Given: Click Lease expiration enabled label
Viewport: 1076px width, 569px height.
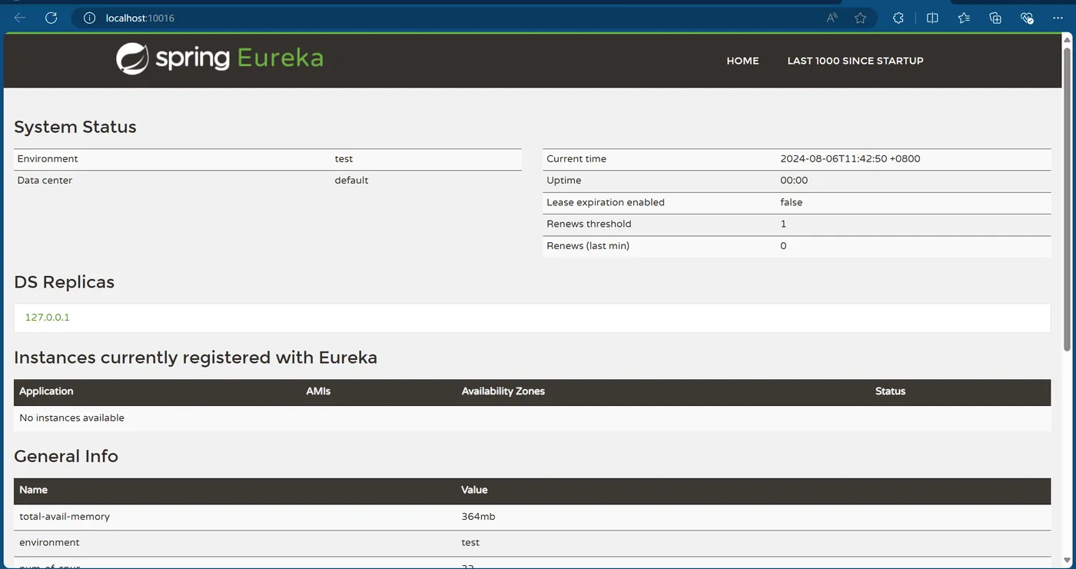Looking at the screenshot, I should (606, 202).
